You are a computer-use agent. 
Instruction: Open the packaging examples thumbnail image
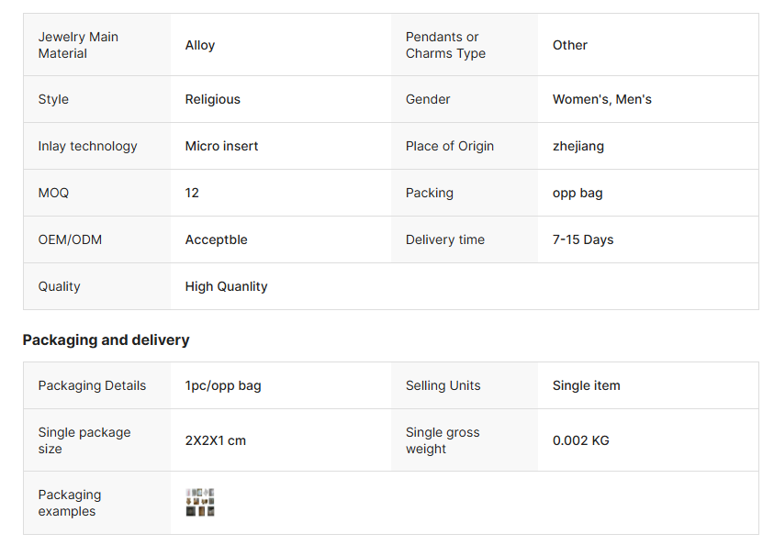pyautogui.click(x=200, y=503)
